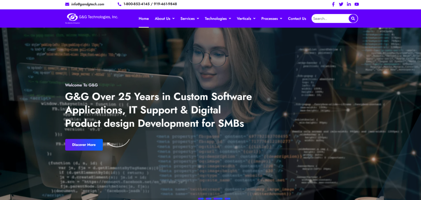Viewport: 421px width, 200px height.
Task: Open the Twitter social icon
Action: (341, 4)
